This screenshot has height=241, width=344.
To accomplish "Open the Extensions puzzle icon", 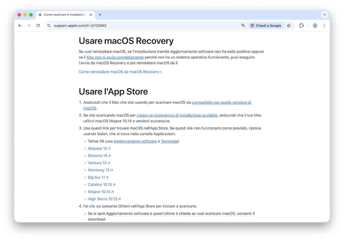I will pos(302,26).
